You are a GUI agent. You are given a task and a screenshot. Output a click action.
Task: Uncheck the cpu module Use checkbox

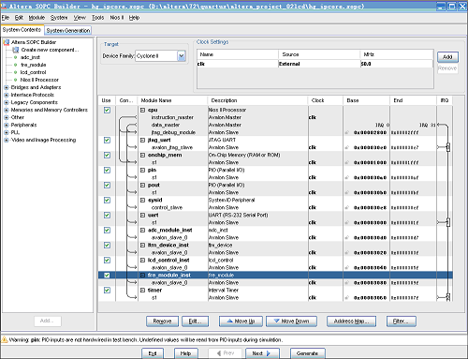[107, 110]
